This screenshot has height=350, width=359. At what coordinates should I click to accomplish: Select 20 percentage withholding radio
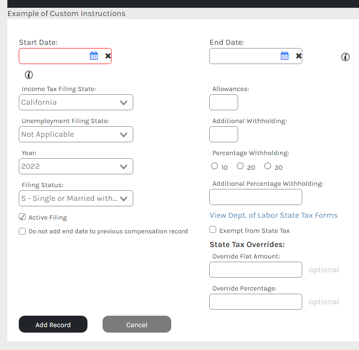point(240,166)
